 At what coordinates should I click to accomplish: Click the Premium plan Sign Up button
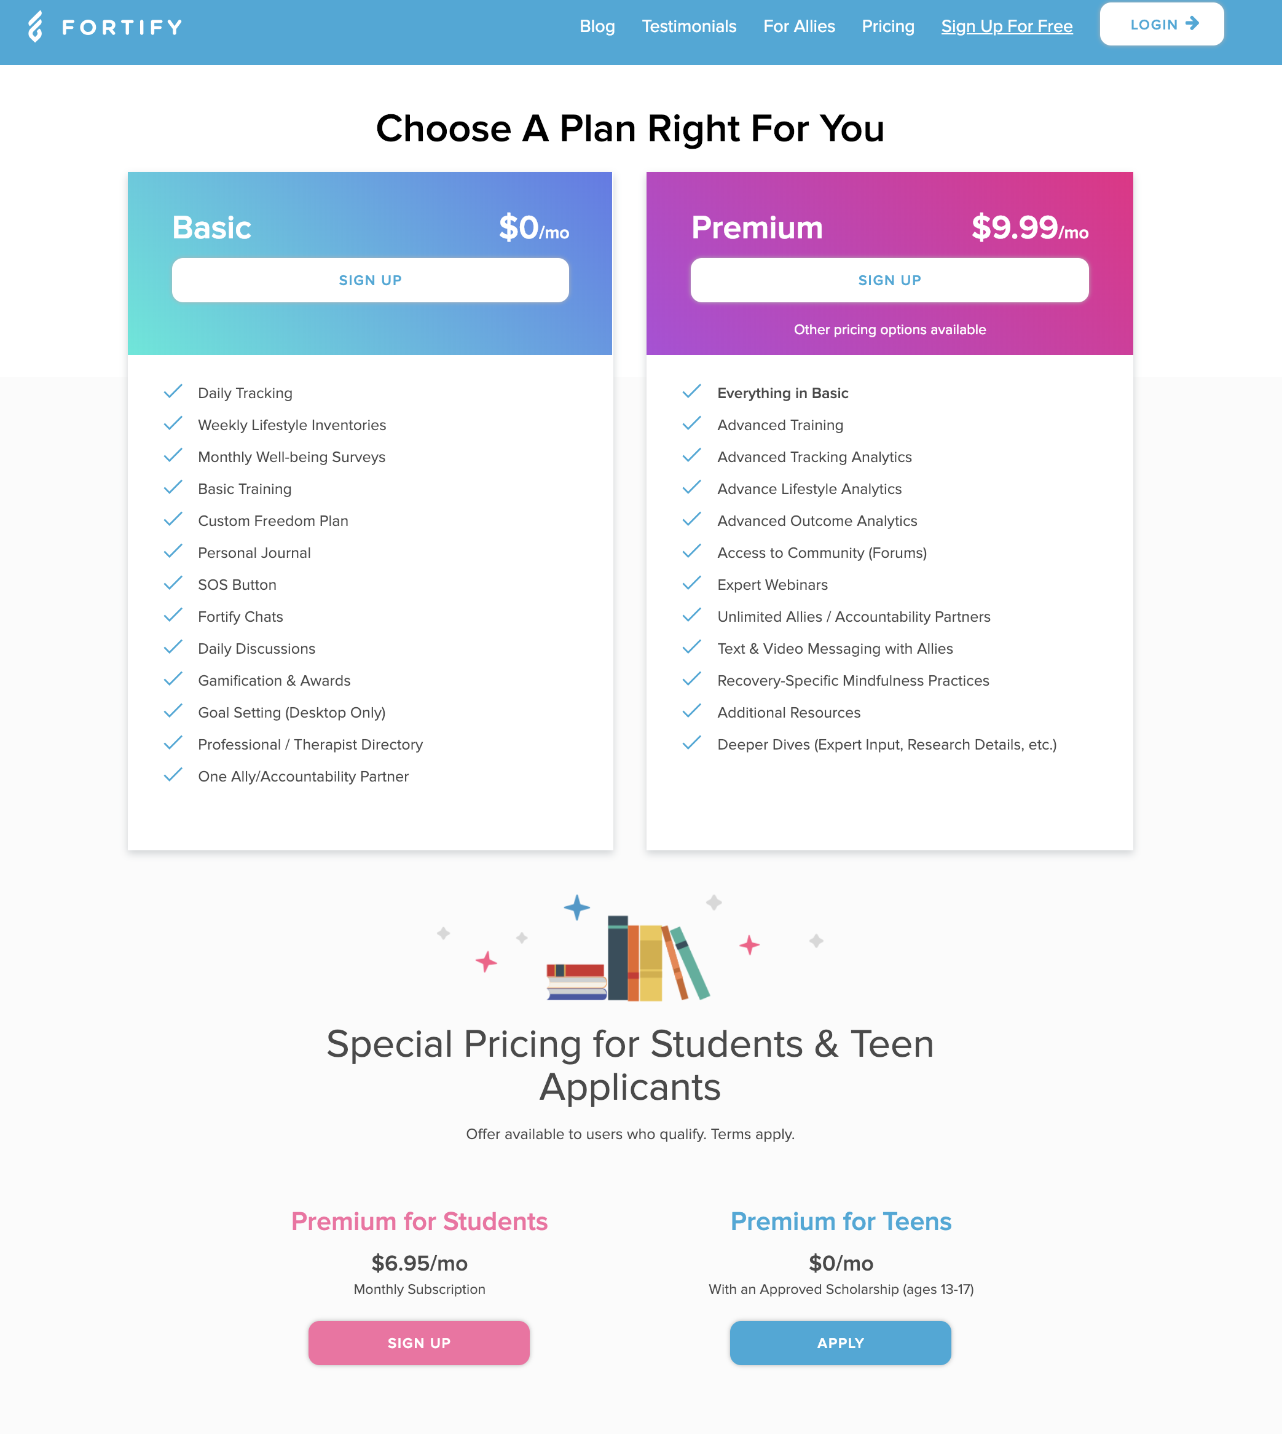point(890,280)
